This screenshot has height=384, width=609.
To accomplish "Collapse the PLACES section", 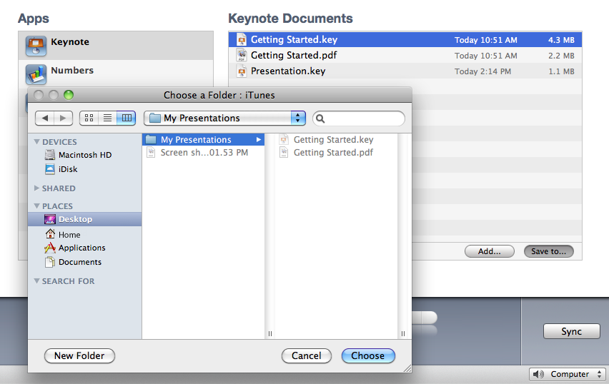I will (x=37, y=206).
